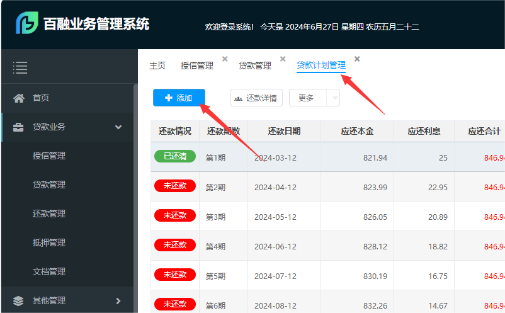505x313 pixels.
Task: Click the 百融 logo icon
Action: pos(27,23)
